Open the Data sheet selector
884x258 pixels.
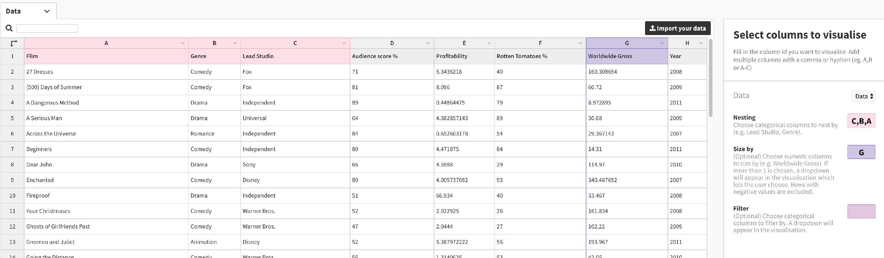click(863, 96)
